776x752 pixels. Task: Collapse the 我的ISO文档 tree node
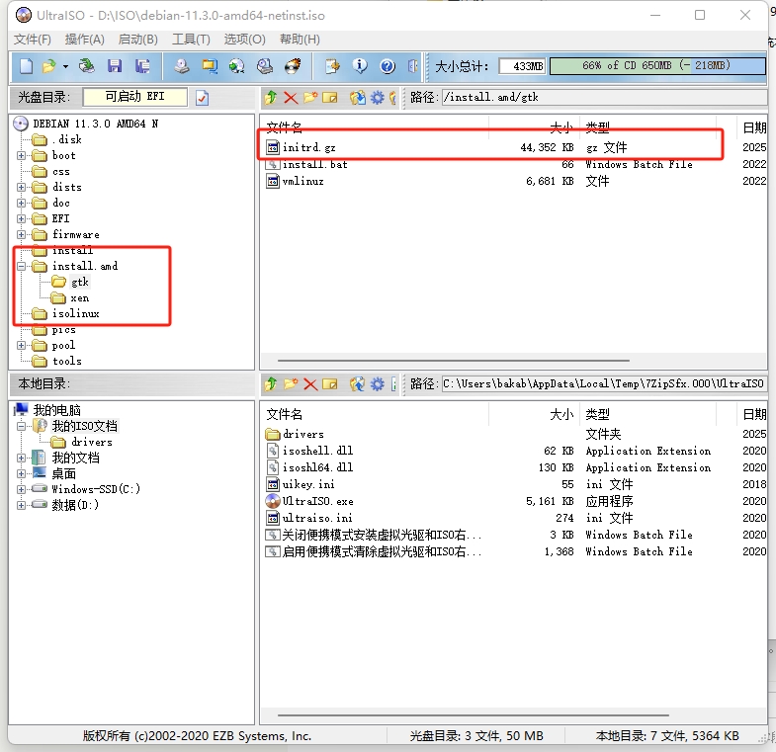(21, 426)
